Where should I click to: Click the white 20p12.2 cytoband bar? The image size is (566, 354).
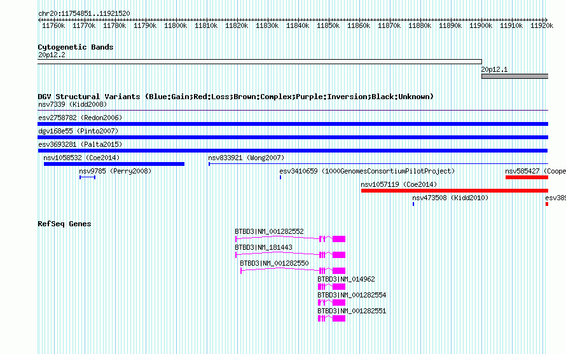point(259,62)
